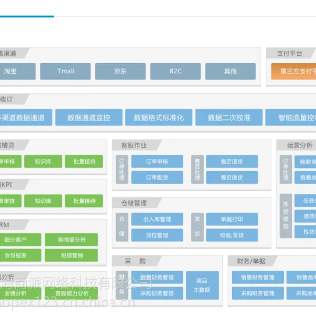Click the 运营分析 section header

coord(300,145)
